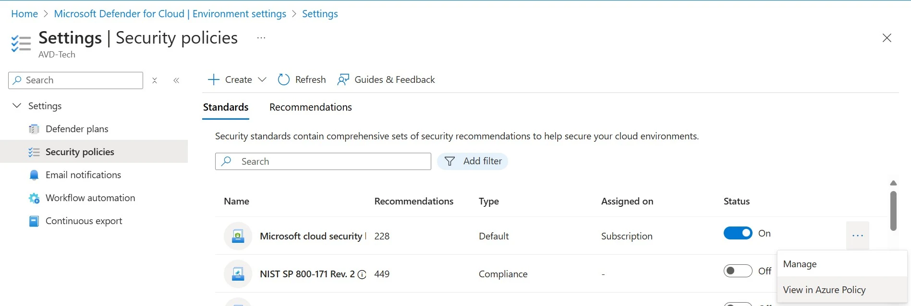Go to Home breadcrumb link
The height and width of the screenshot is (306, 911).
pos(24,14)
